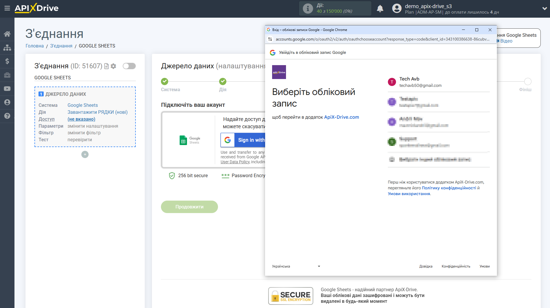Viewport: 550px width, 308px height.
Task: Open the Головна breadcrumb link
Action: tap(35, 46)
